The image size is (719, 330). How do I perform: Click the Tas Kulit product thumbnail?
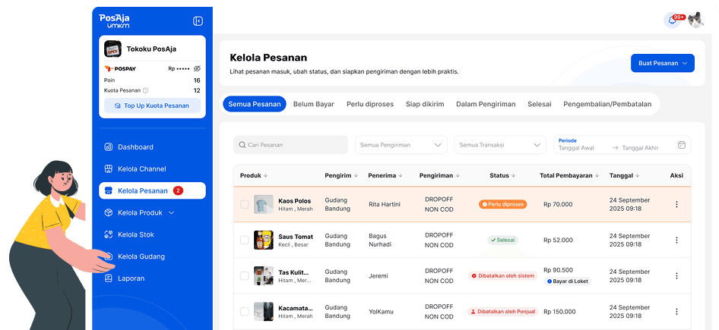tap(264, 276)
